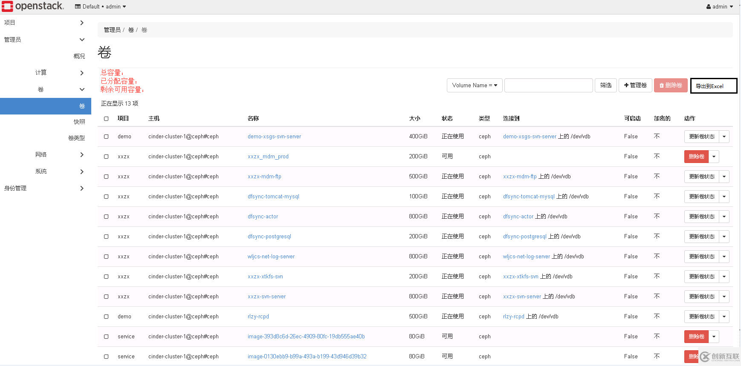Click red 删除卷 for xxzx_mdm_prod row
The height and width of the screenshot is (366, 741).
pos(696,157)
